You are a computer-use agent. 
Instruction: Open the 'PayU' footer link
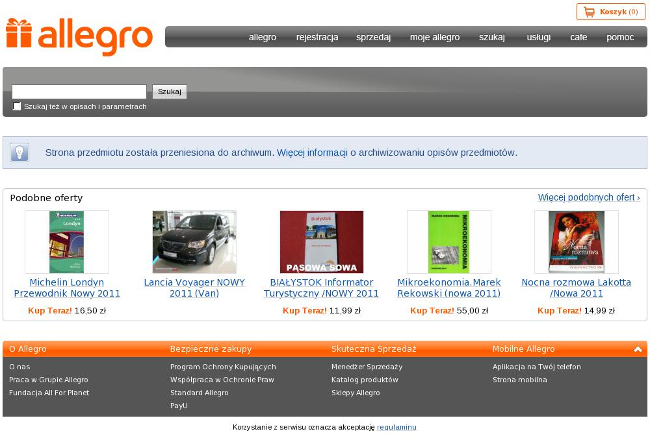179,406
